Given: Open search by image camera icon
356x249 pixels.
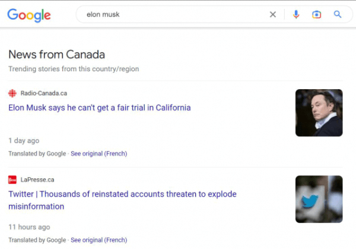Looking at the screenshot, I should [317, 15].
